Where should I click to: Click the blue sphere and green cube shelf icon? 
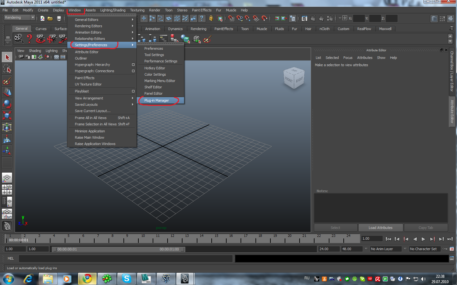(185, 39)
